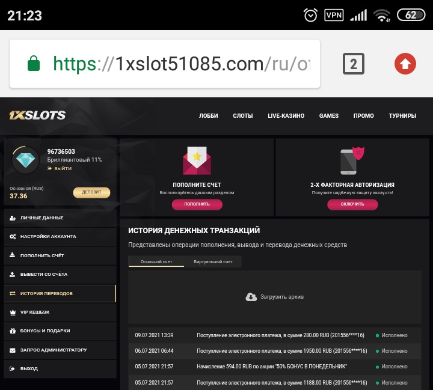Open НАСТРОЙКИ АККАУНТА sidebar item
The width and height of the screenshot is (433, 390).
click(x=60, y=237)
